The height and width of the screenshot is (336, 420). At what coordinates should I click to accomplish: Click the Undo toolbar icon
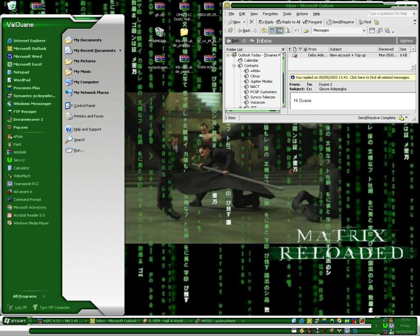(297, 30)
